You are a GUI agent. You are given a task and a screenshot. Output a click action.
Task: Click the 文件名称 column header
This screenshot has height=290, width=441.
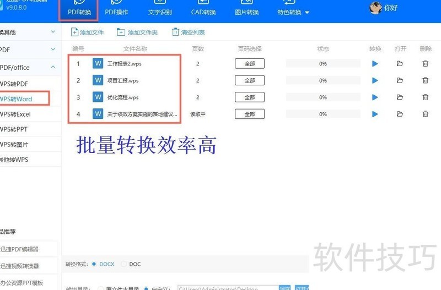[x=135, y=49]
